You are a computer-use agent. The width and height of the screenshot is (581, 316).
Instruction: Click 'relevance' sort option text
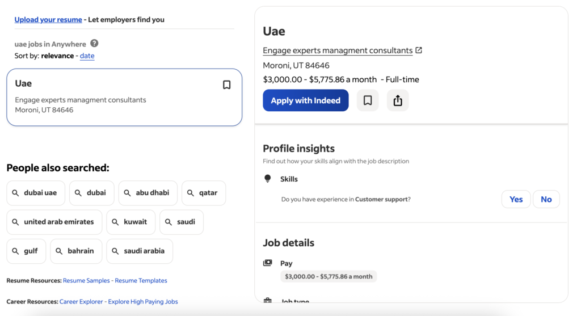click(57, 56)
